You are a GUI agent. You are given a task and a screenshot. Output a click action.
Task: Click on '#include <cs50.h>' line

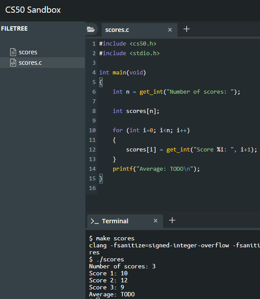click(x=128, y=44)
